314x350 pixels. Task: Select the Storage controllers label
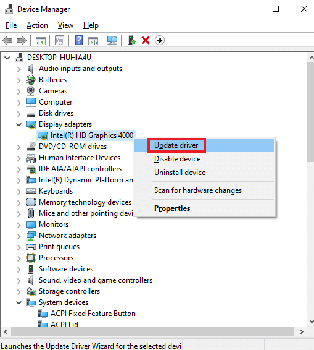(69, 291)
